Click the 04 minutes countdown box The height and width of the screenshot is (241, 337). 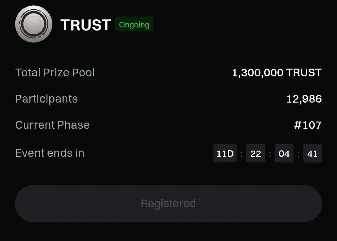284,153
